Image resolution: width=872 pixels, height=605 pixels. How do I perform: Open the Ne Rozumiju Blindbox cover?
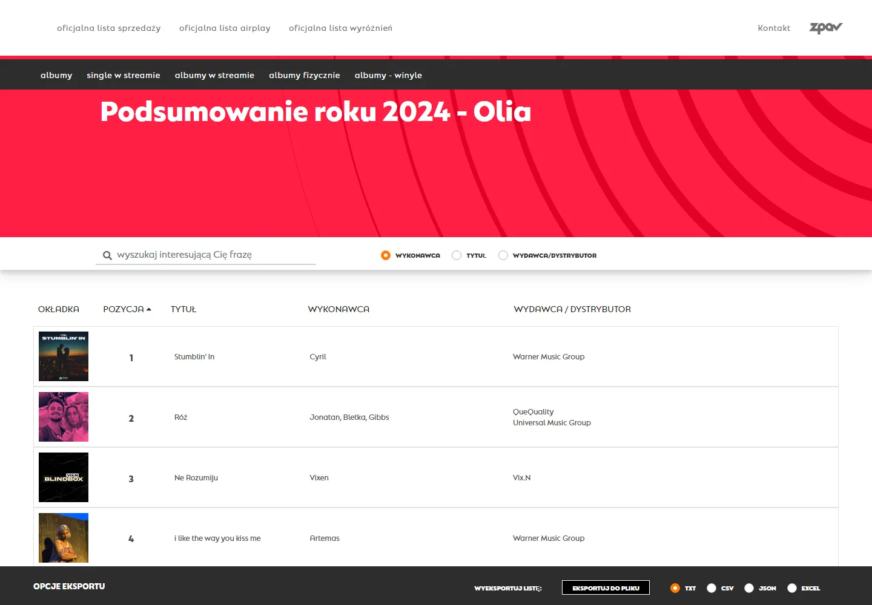(64, 477)
